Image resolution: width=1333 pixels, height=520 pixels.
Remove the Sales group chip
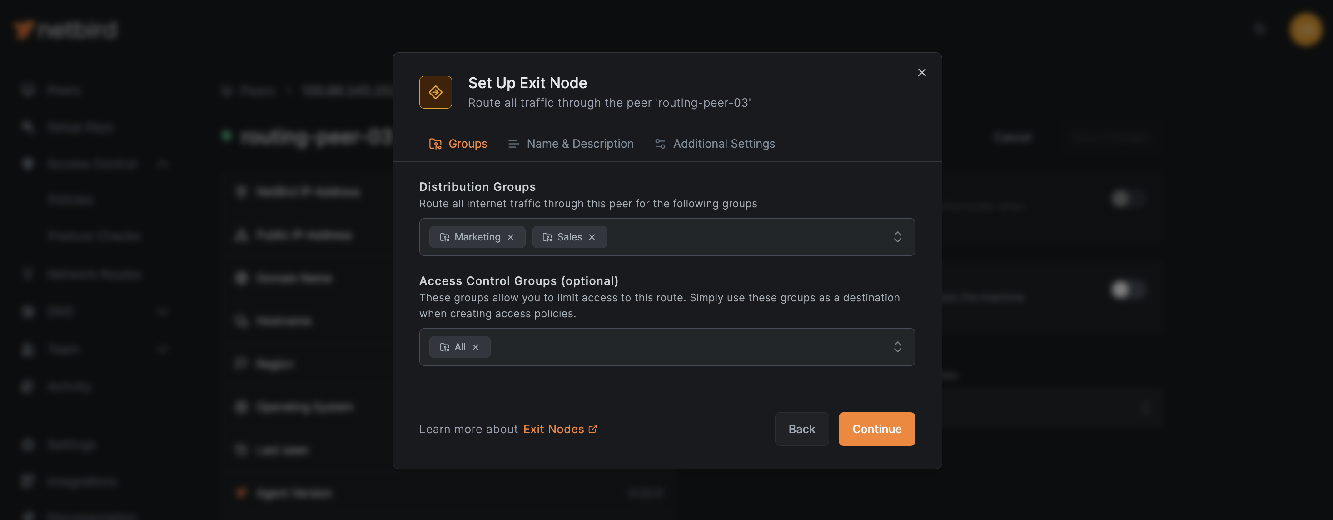click(x=592, y=237)
